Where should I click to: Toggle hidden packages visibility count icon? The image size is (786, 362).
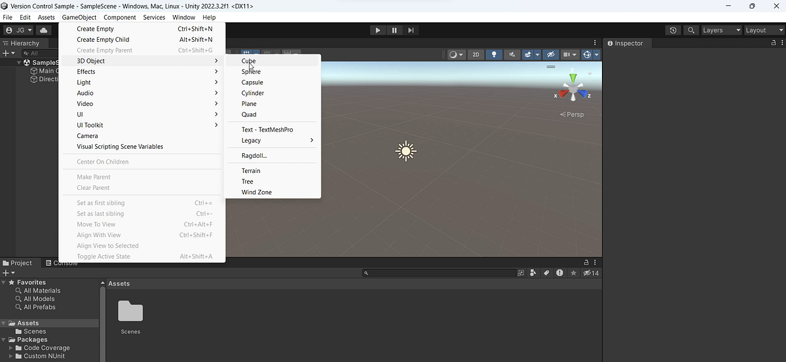591,273
